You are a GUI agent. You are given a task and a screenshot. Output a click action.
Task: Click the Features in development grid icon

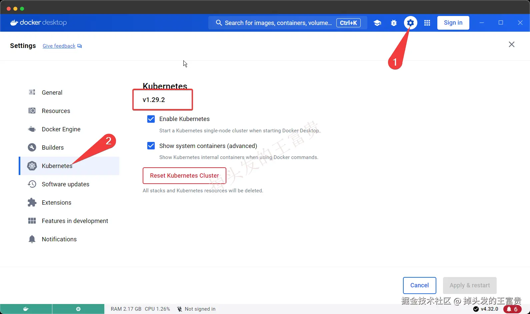pos(32,221)
